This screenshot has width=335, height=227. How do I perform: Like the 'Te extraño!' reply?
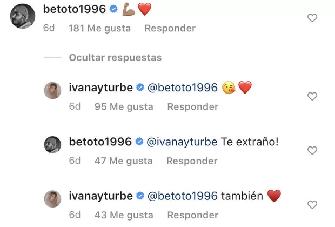tap(312, 150)
